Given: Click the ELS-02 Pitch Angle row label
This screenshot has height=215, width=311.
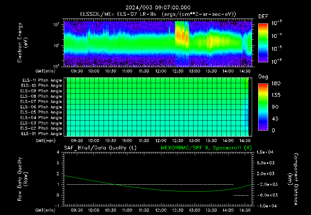Looking at the screenshot, I should 41,128.
